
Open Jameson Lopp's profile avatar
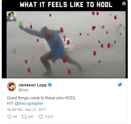tap(12, 86)
